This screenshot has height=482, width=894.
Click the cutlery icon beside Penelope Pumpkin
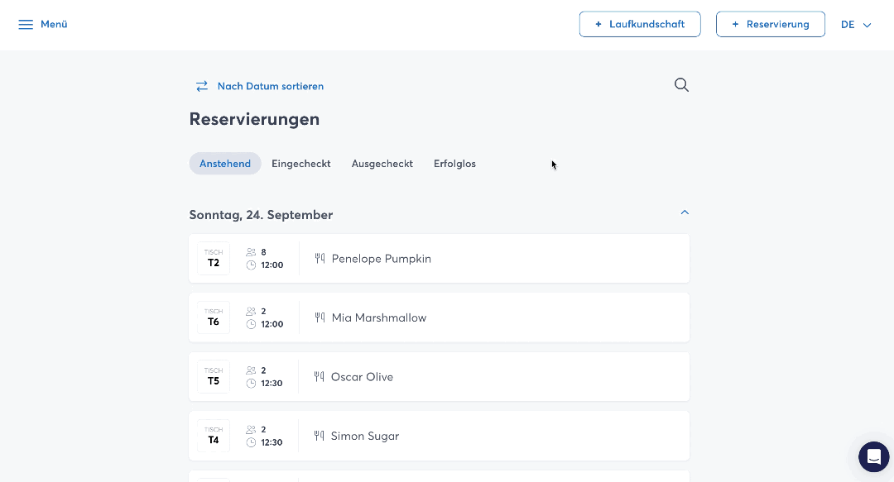(x=320, y=259)
